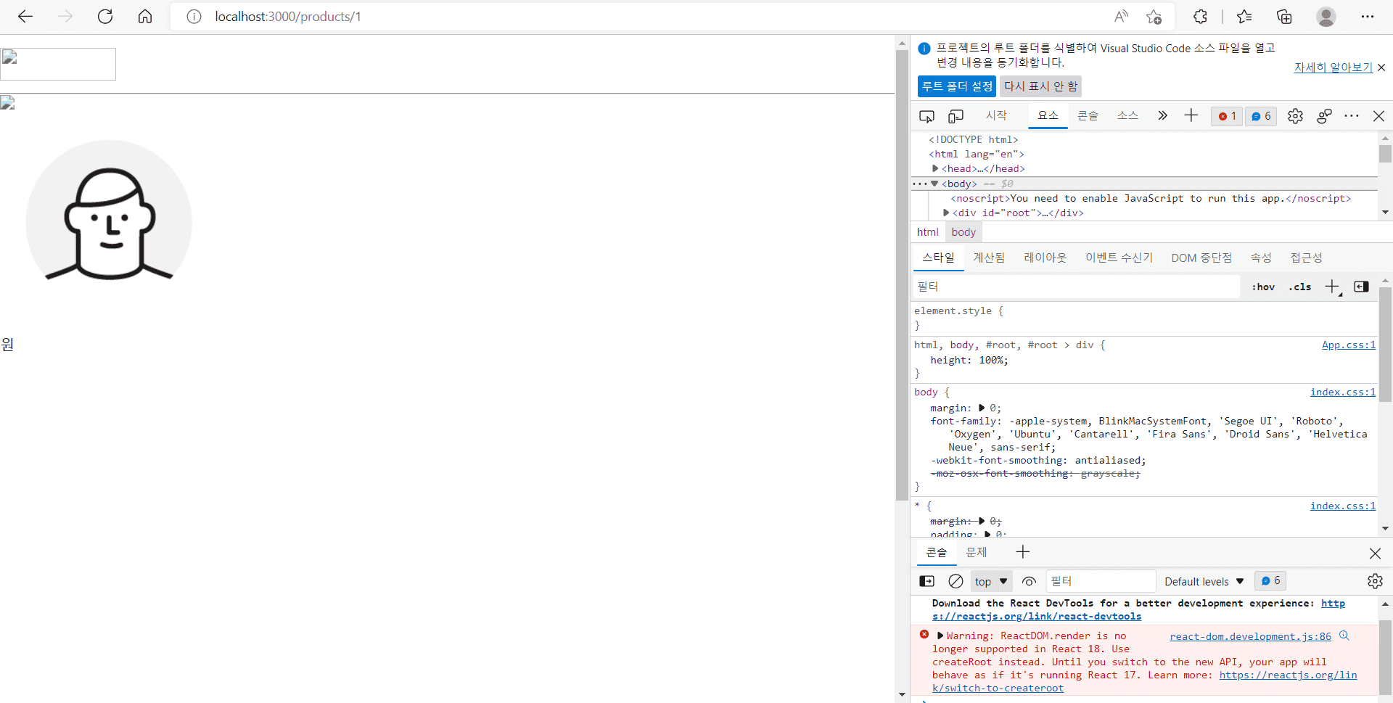The width and height of the screenshot is (1393, 703).
Task: Add a new DevTools tool tab
Action: 1191,115
